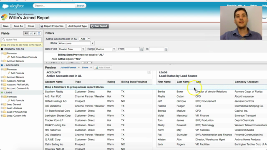Viewport: 267px width, 150px height.
Task: Click Gifted Holdings AG account name
Action: pos(55,101)
